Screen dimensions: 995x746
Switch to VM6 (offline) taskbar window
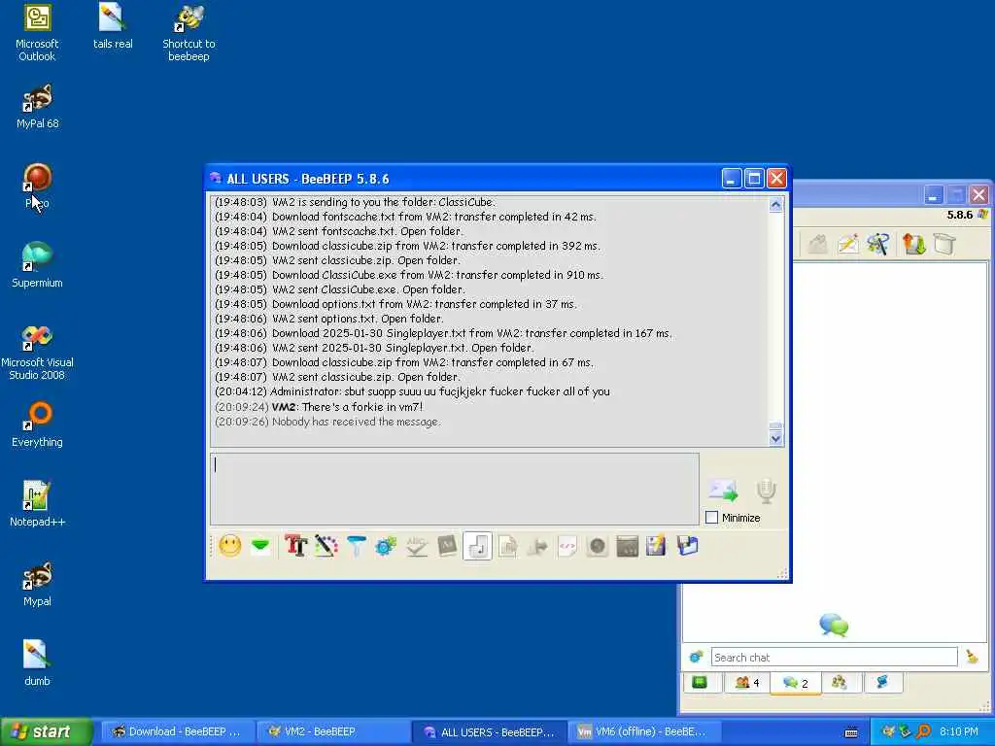[x=643, y=731]
